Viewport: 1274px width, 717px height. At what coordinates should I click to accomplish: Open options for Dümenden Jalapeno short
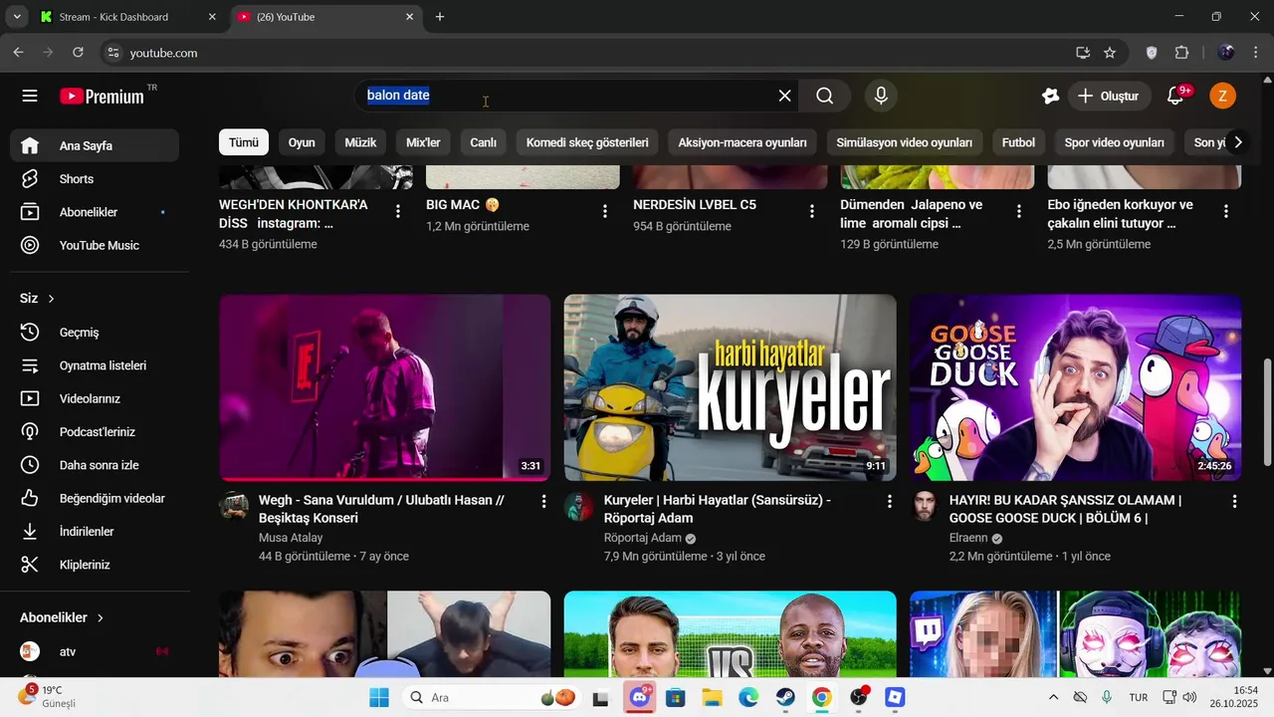tap(1019, 211)
